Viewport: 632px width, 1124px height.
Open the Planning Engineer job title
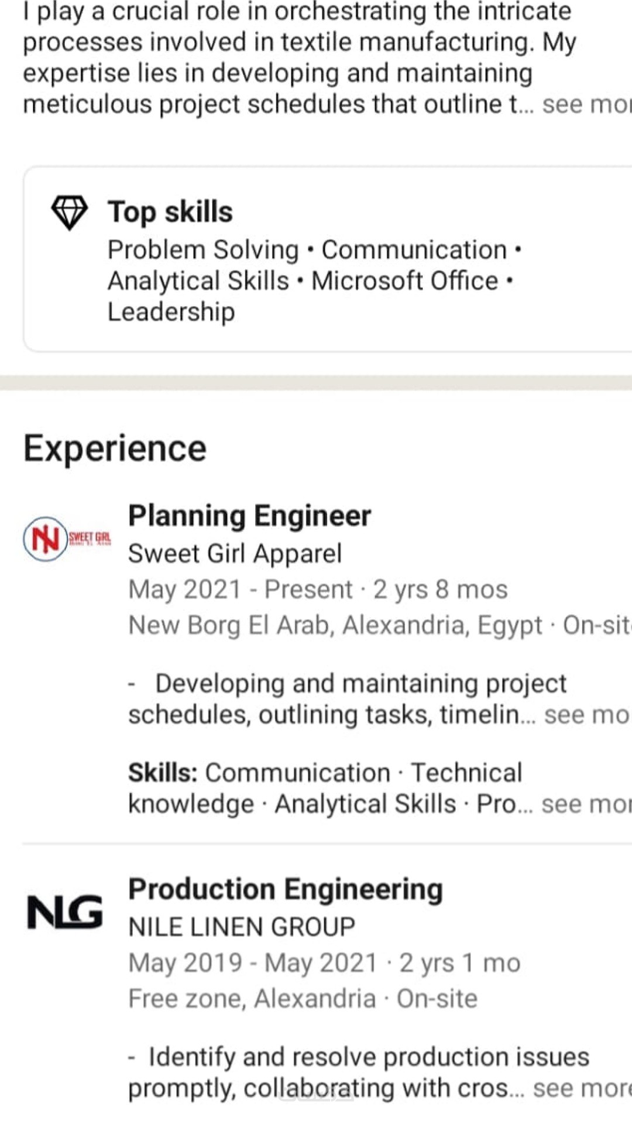pyautogui.click(x=249, y=516)
